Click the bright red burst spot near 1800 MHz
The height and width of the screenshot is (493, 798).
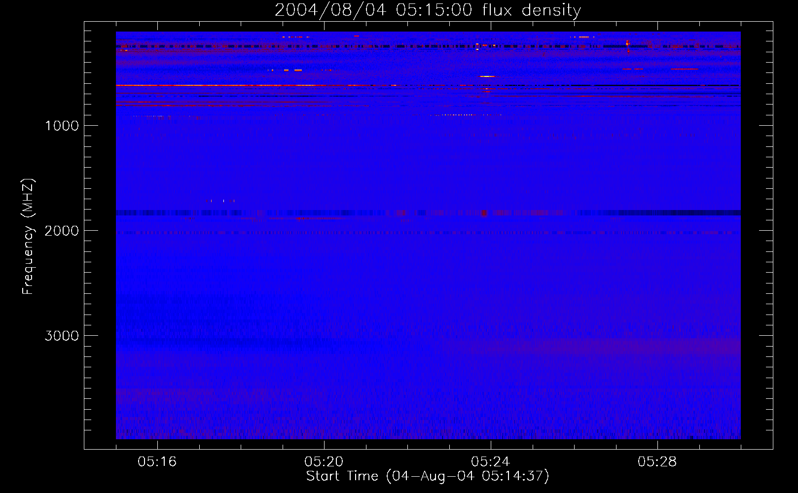(484, 213)
